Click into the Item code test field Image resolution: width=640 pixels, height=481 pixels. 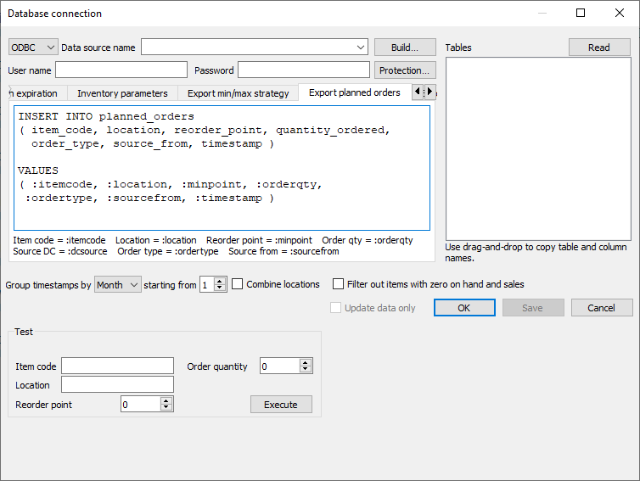click(117, 366)
